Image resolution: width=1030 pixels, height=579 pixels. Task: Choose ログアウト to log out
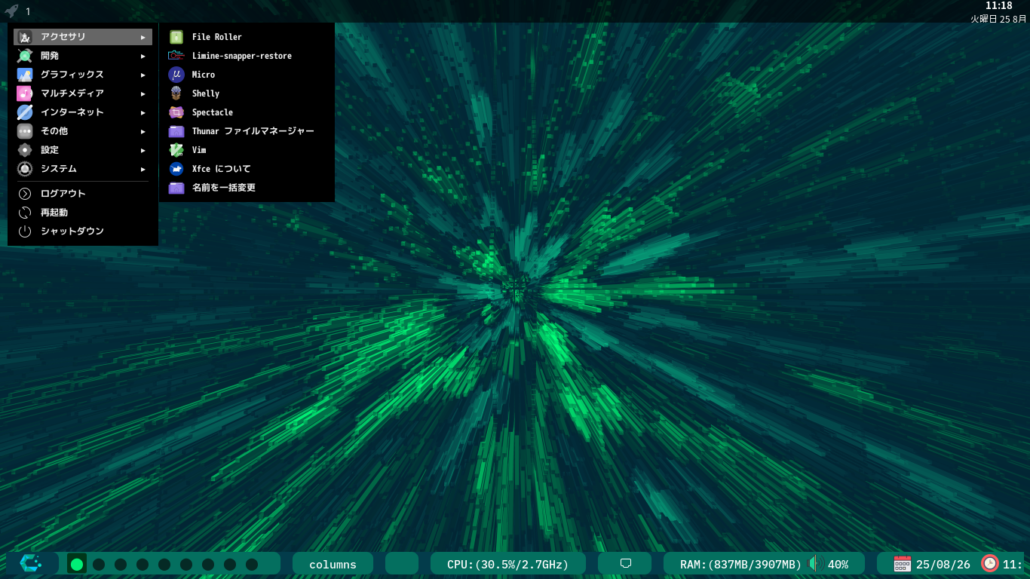[83, 194]
